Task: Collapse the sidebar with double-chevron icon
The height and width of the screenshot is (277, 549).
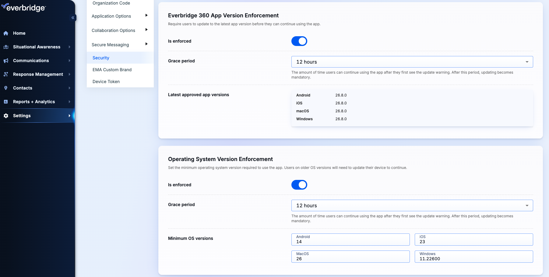Action: 73,18
